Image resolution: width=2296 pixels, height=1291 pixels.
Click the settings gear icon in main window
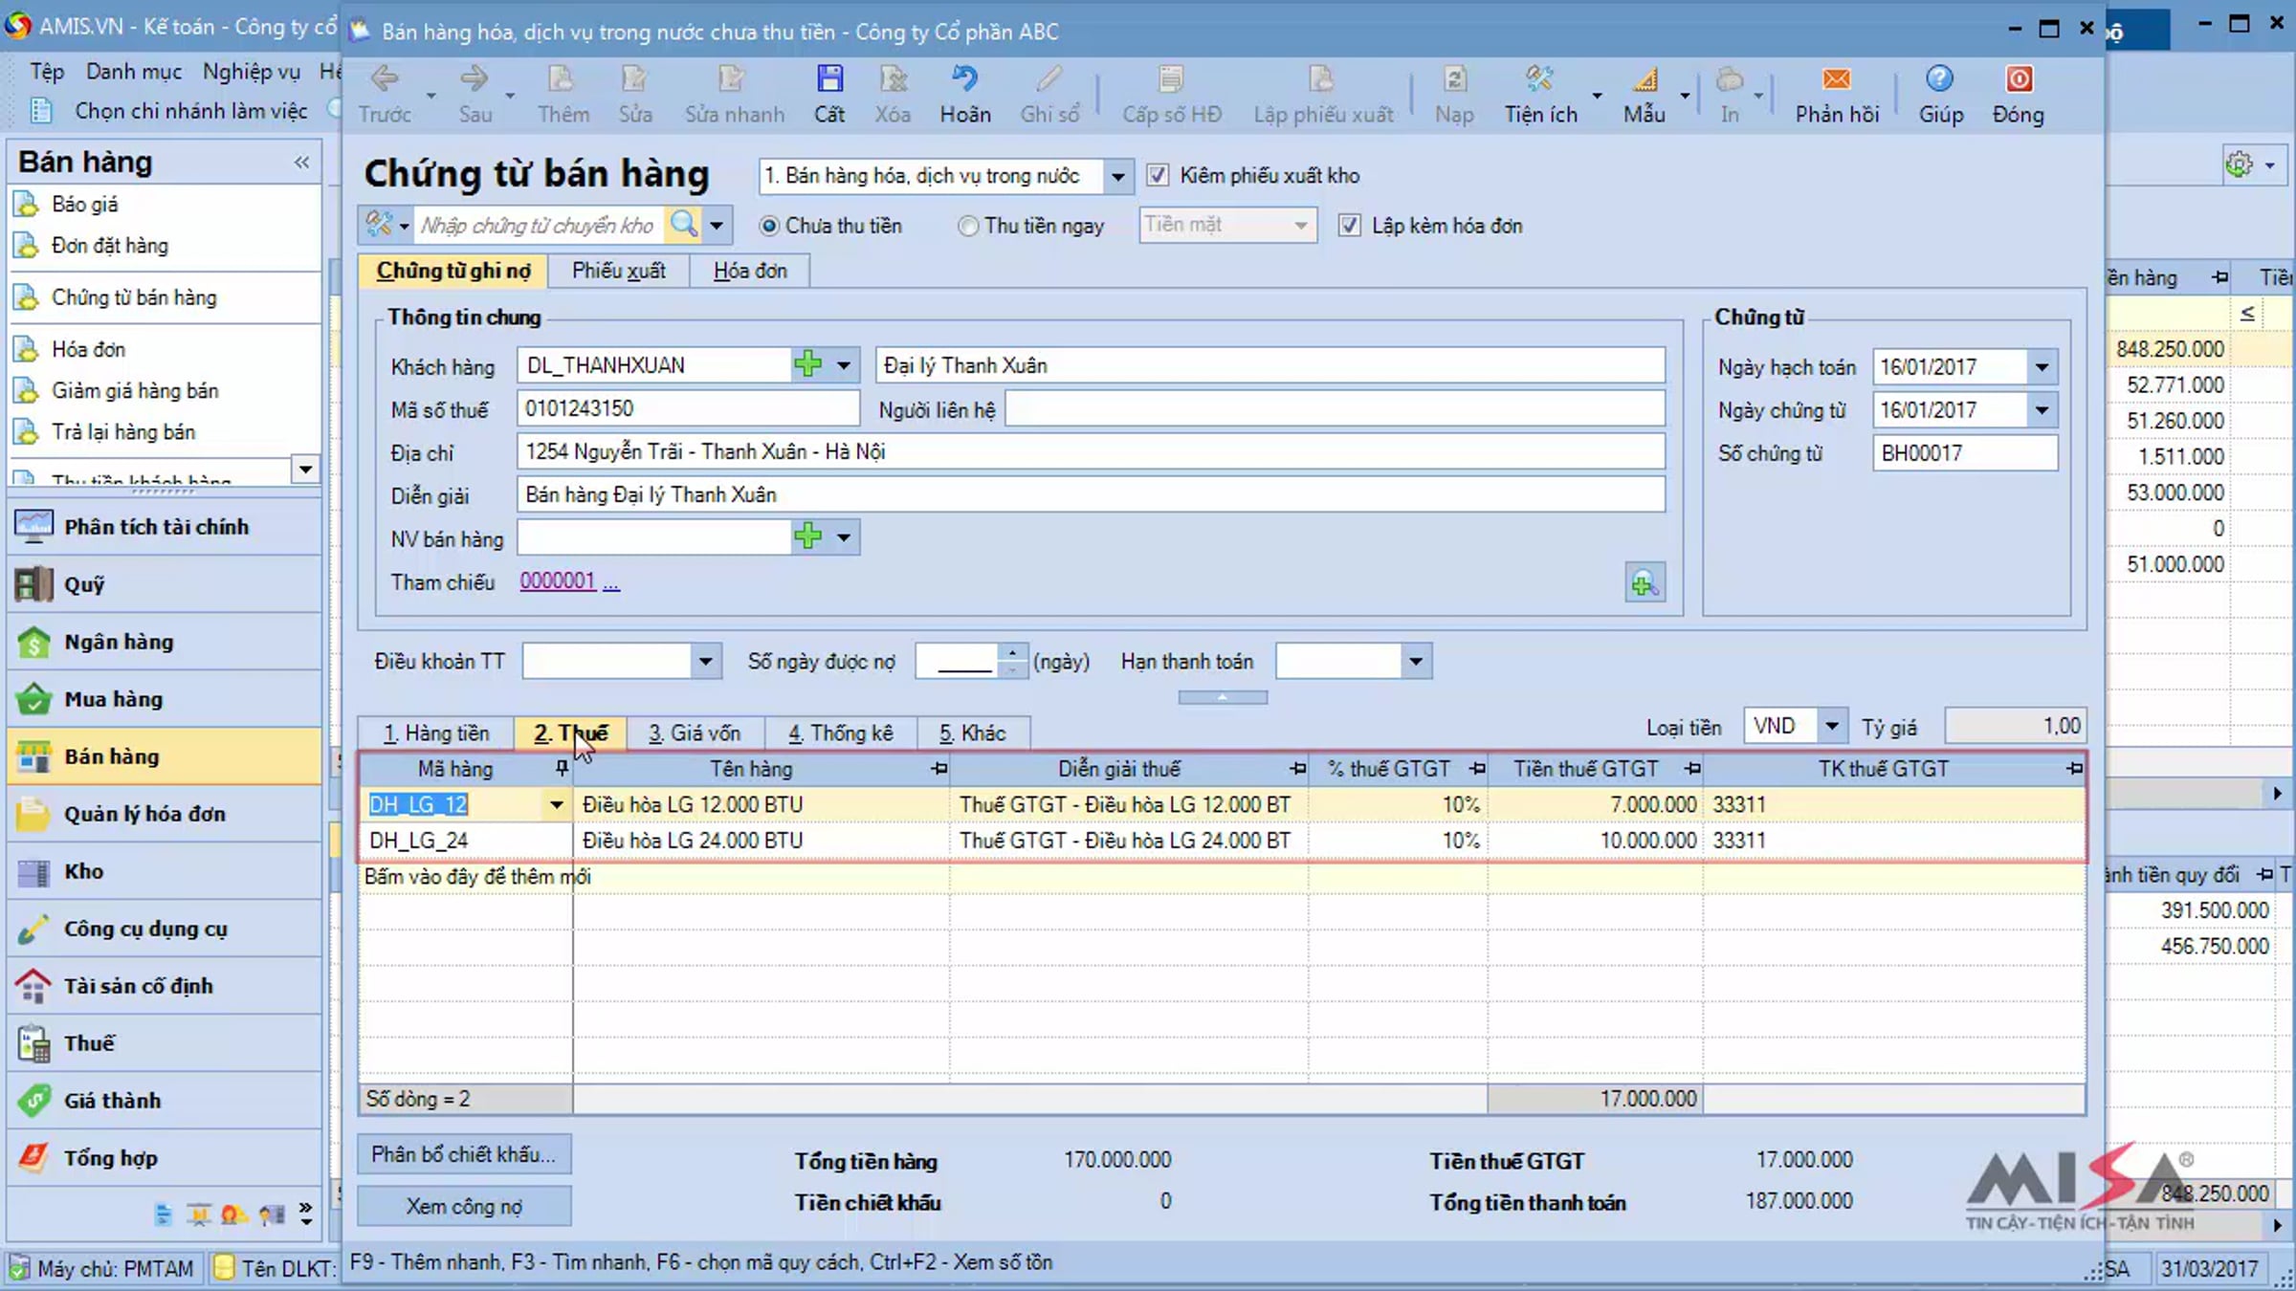pos(2239,164)
